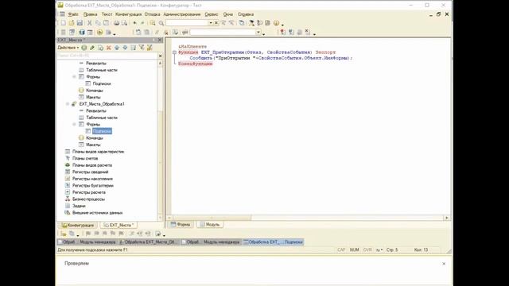Select the highlighted Подписки form in the tree
The width and height of the screenshot is (509, 286).
102,131
